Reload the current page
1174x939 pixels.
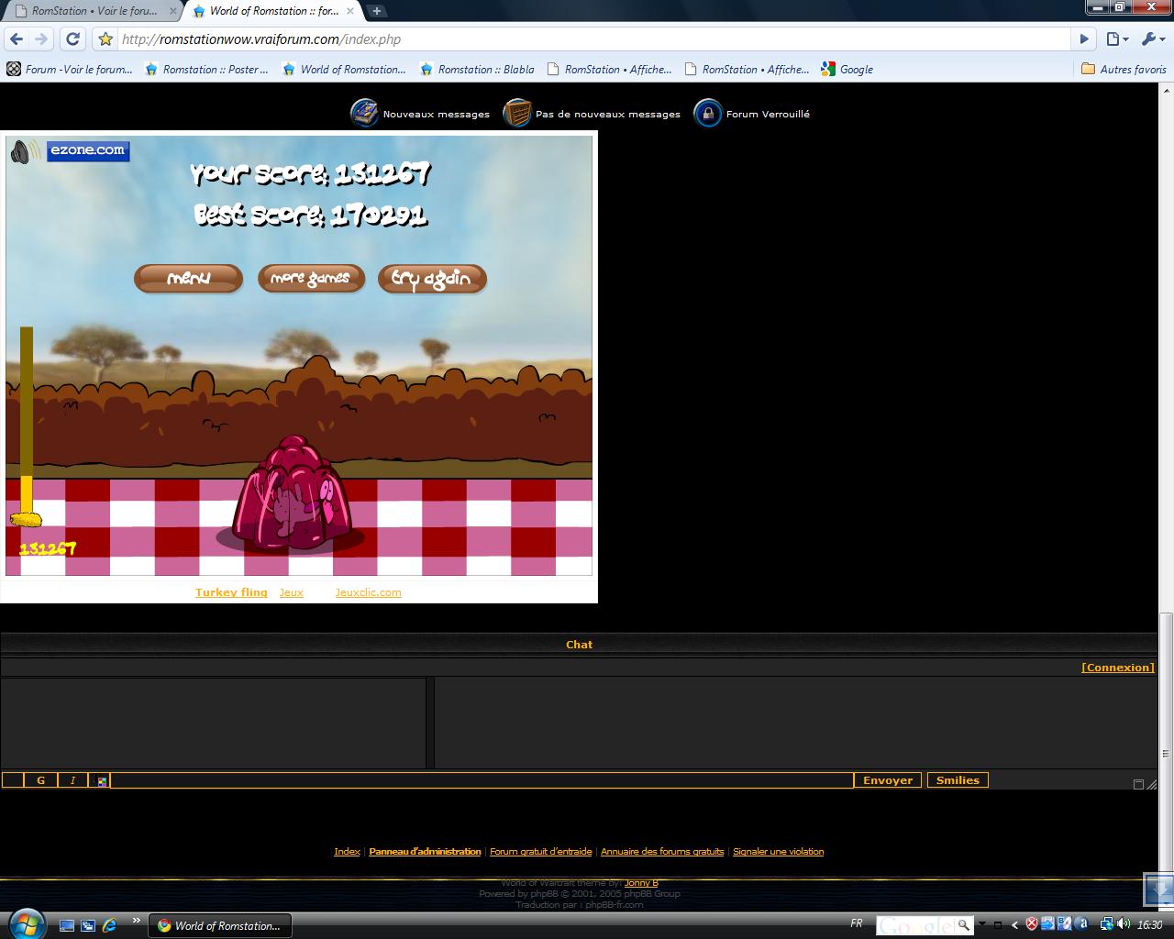(73, 39)
